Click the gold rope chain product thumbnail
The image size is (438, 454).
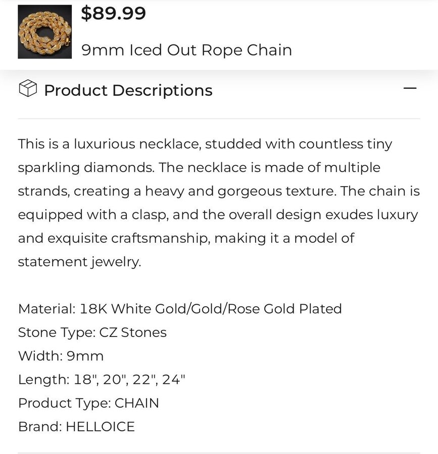coord(44,32)
